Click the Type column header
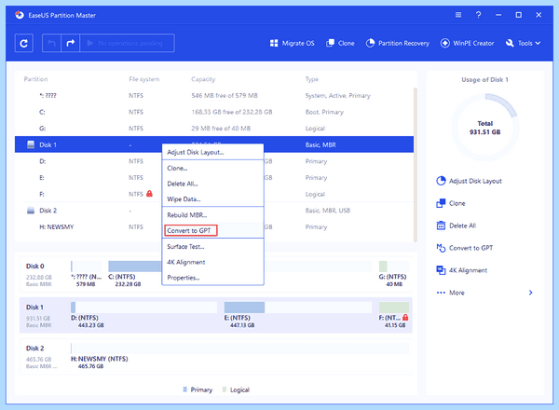This screenshot has height=410, width=559. coord(311,79)
